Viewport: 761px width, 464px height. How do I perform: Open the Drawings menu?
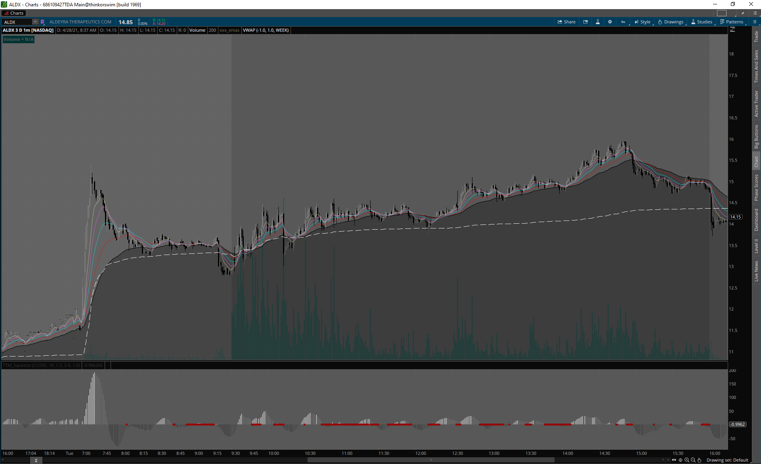point(671,22)
